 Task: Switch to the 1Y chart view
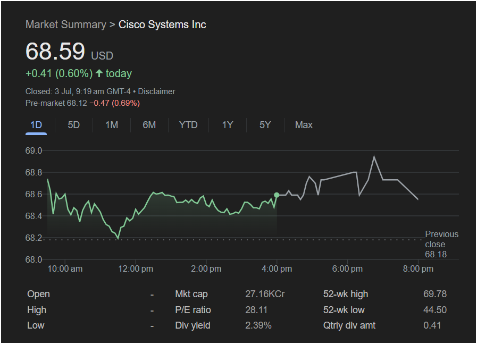(228, 125)
